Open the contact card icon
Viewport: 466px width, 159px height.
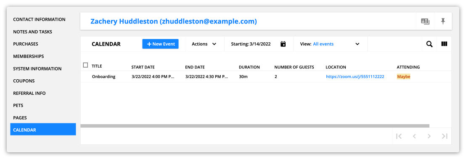[425, 21]
